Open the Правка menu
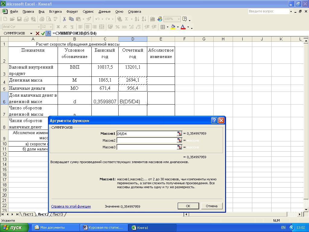The height and width of the screenshot is (232, 309). pyautogui.click(x=28, y=11)
